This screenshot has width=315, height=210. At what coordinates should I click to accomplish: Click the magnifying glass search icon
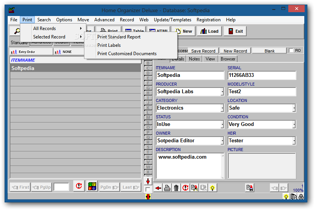point(17,31)
